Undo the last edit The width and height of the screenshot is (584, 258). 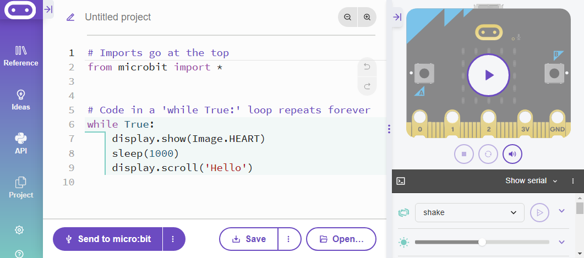[x=367, y=67]
